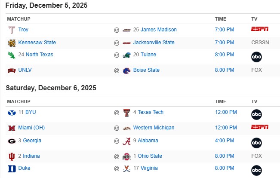
Task: Click the Duke Blue Devils logo
Action: (x=12, y=169)
